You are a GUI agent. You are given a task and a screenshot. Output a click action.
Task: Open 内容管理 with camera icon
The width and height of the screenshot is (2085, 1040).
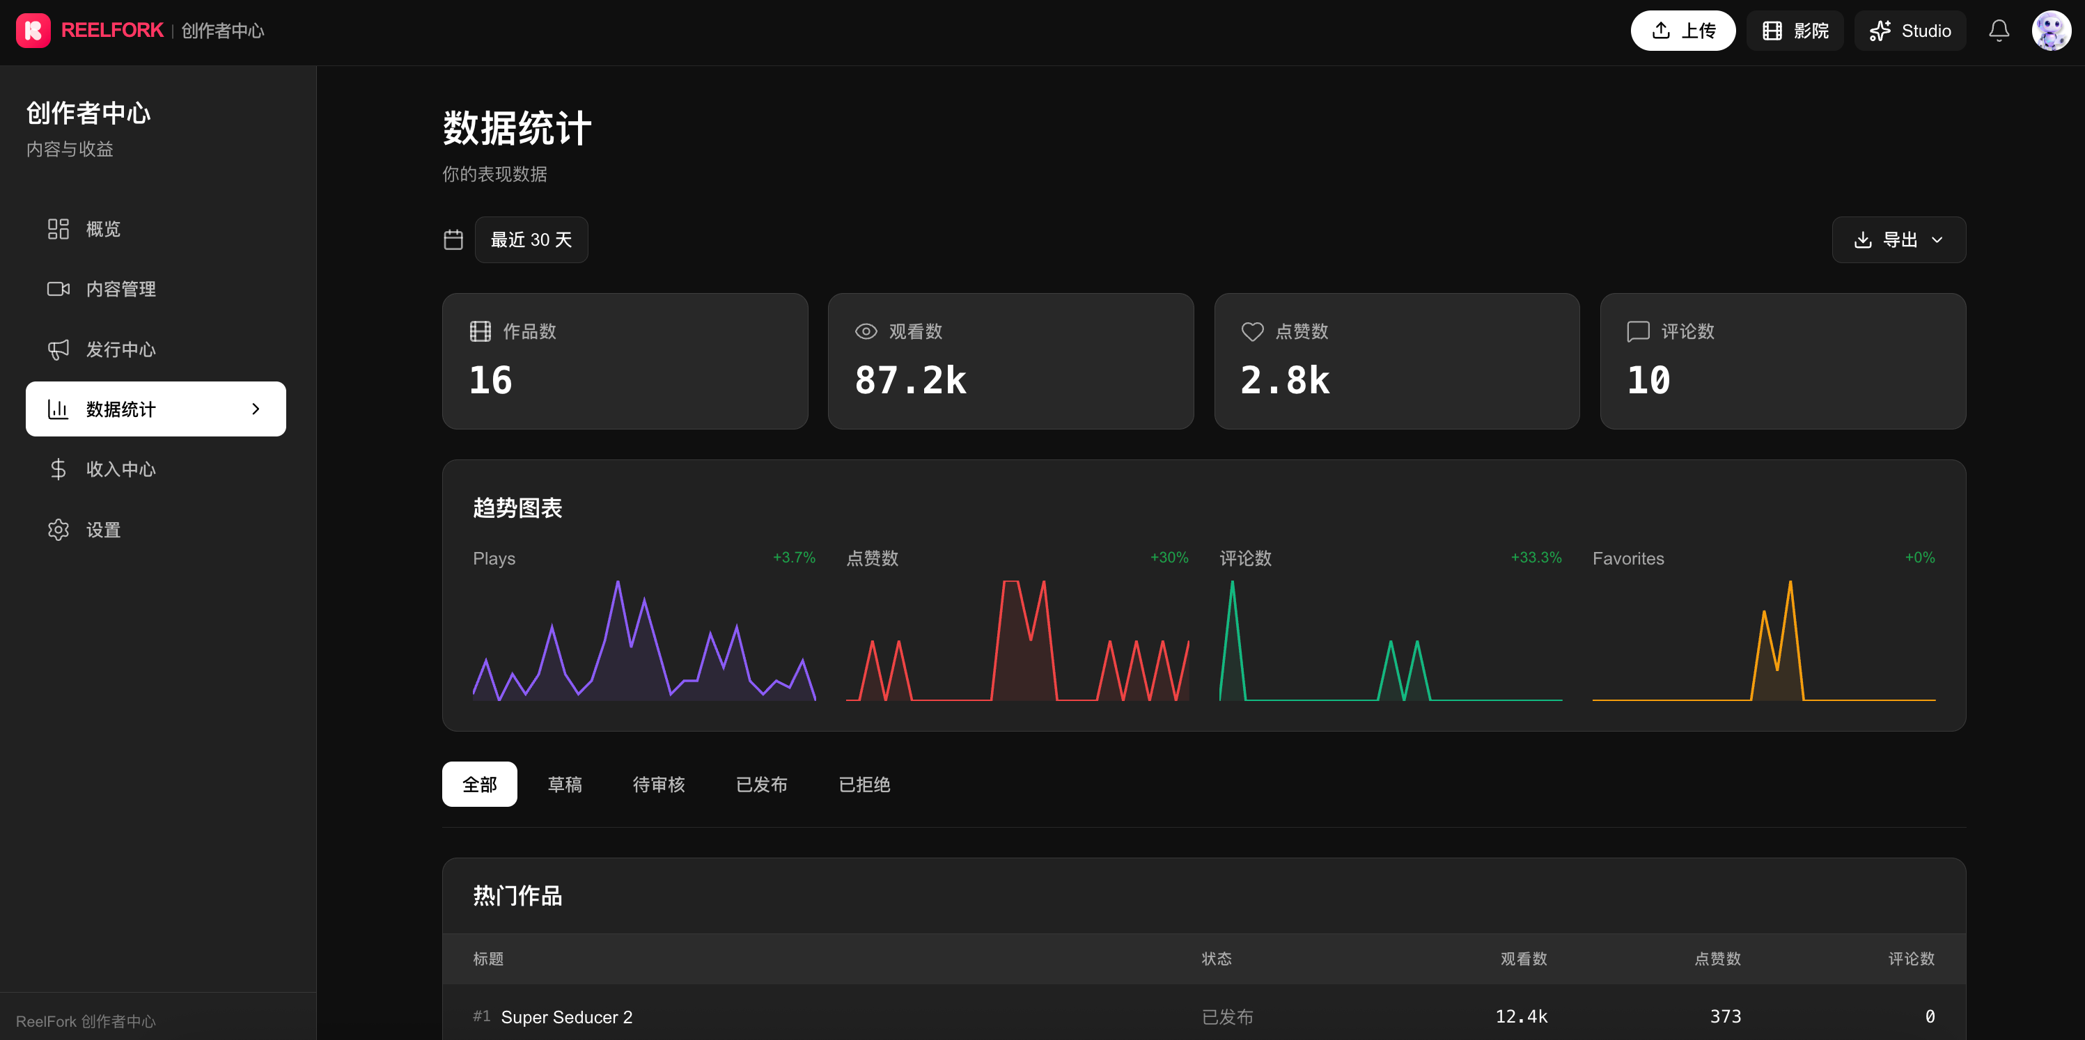click(155, 289)
